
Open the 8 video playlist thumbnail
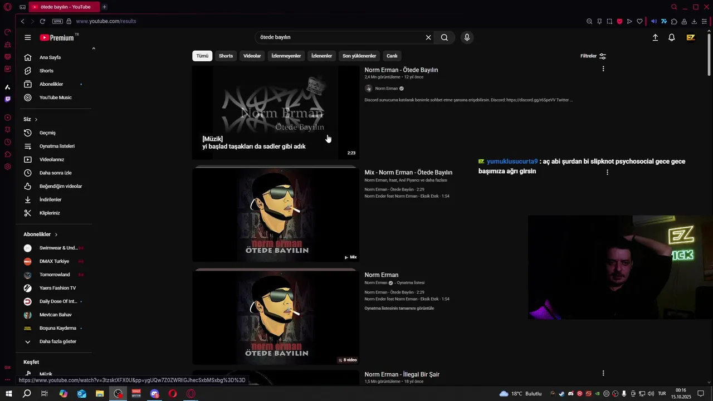[x=276, y=317]
